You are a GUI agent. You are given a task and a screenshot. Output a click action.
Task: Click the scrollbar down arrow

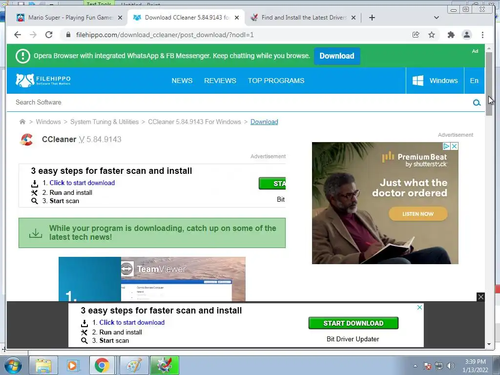[489, 344]
